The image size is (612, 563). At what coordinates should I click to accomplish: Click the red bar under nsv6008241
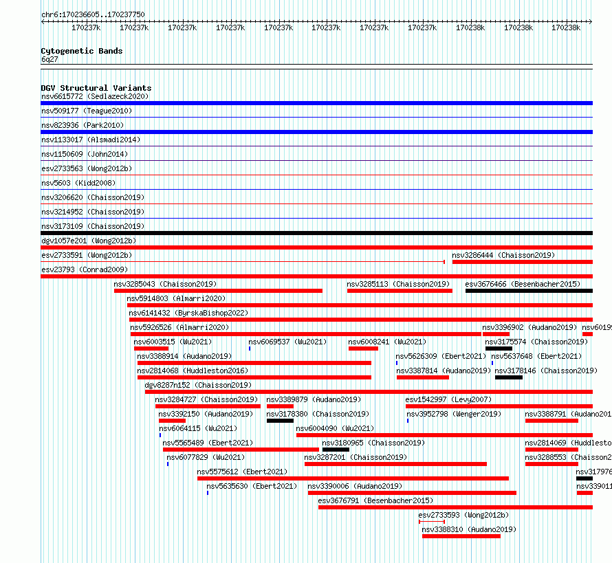click(x=363, y=349)
